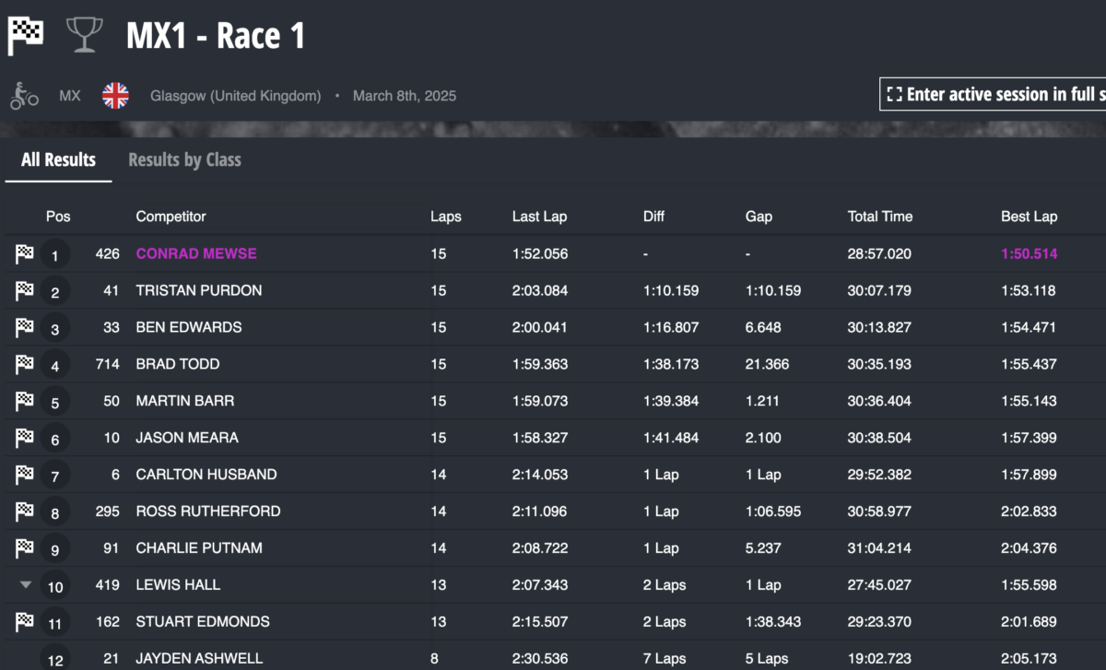The width and height of the screenshot is (1106, 670).
Task: Select competitor Tristan Purdon's name
Action: pos(198,290)
